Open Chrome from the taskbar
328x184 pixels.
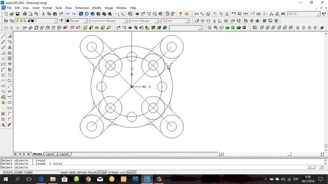(88, 179)
